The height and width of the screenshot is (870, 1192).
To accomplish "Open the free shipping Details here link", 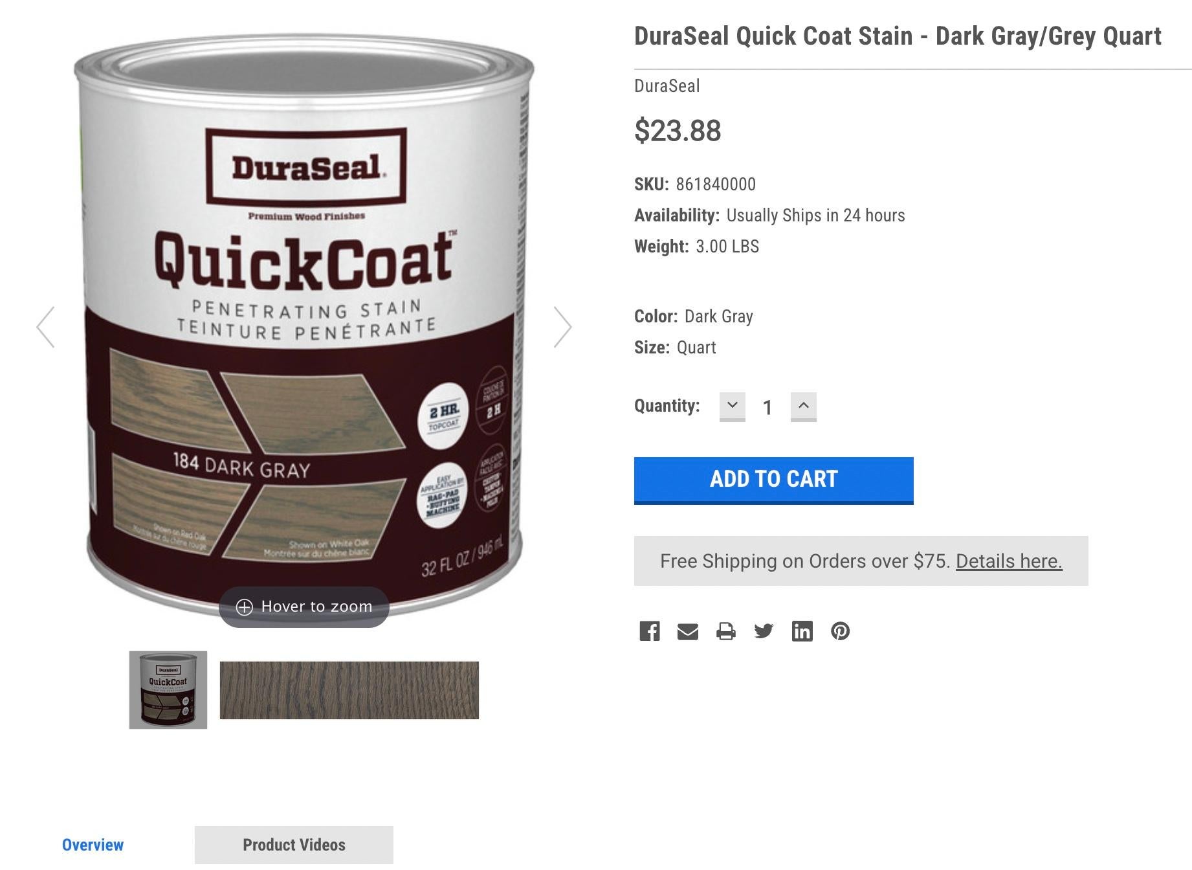I will [x=1009, y=561].
